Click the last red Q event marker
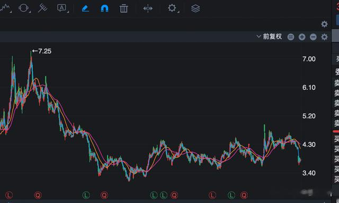Screen dimensions: 339x203 [244, 195]
